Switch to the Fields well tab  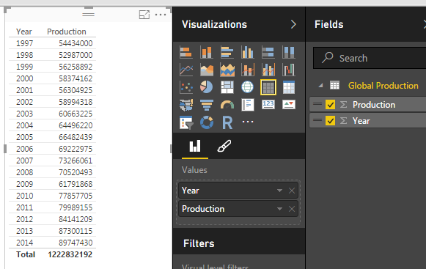click(x=195, y=146)
